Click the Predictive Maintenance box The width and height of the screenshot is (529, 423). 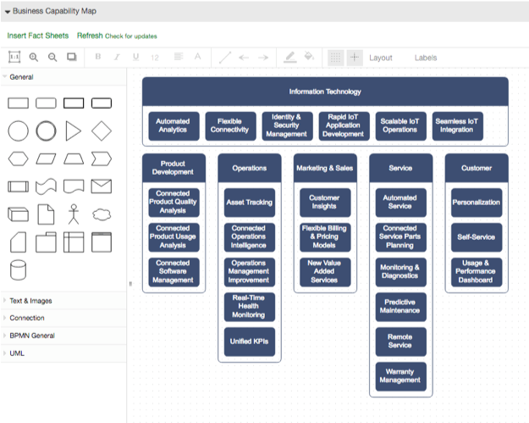click(401, 307)
